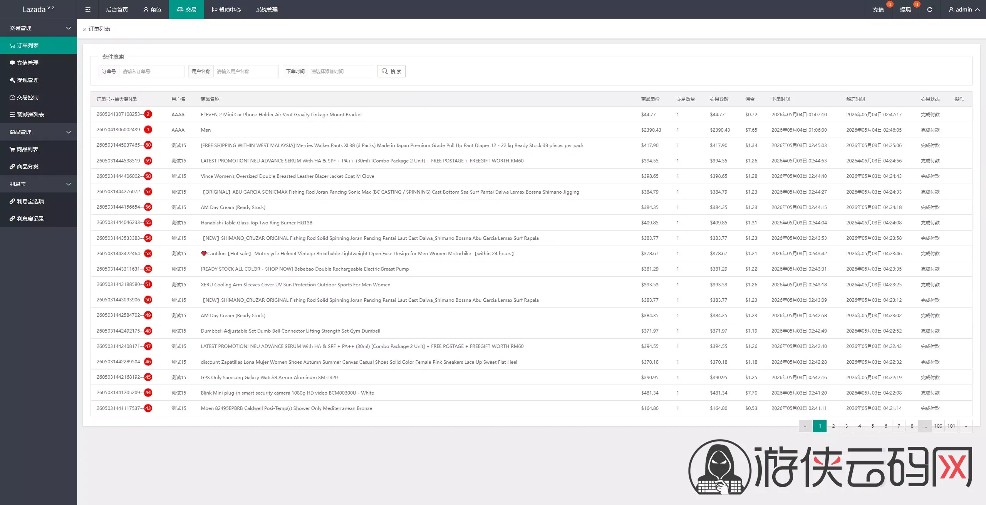Focus the 用户名称 input field

pos(246,71)
